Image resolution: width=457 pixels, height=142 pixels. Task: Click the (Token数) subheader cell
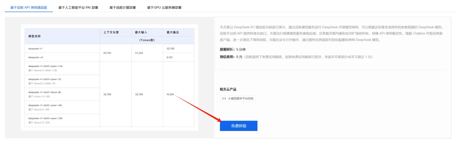click(147, 40)
